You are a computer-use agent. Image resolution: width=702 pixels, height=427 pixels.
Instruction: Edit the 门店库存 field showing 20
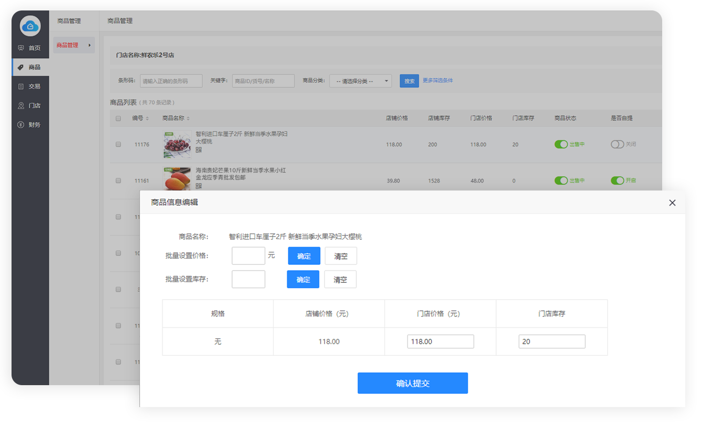552,342
